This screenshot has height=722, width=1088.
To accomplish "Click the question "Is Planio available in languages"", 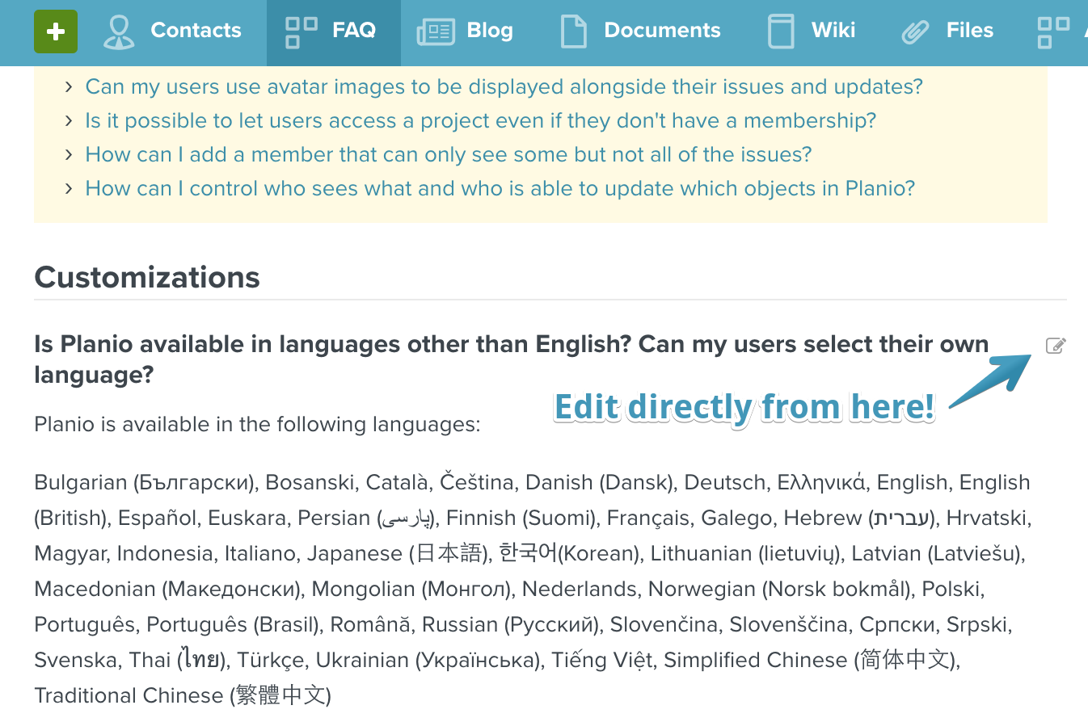I will (x=512, y=359).
